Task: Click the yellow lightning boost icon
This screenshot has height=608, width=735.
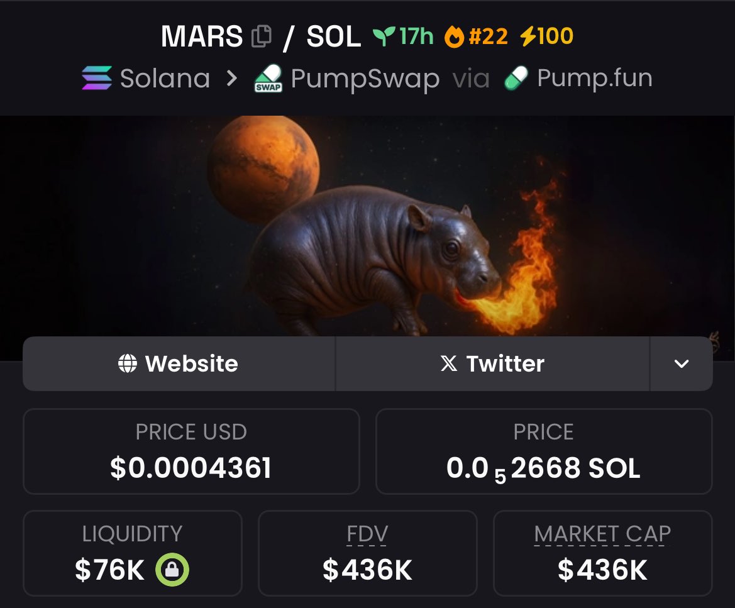Action: click(x=528, y=36)
